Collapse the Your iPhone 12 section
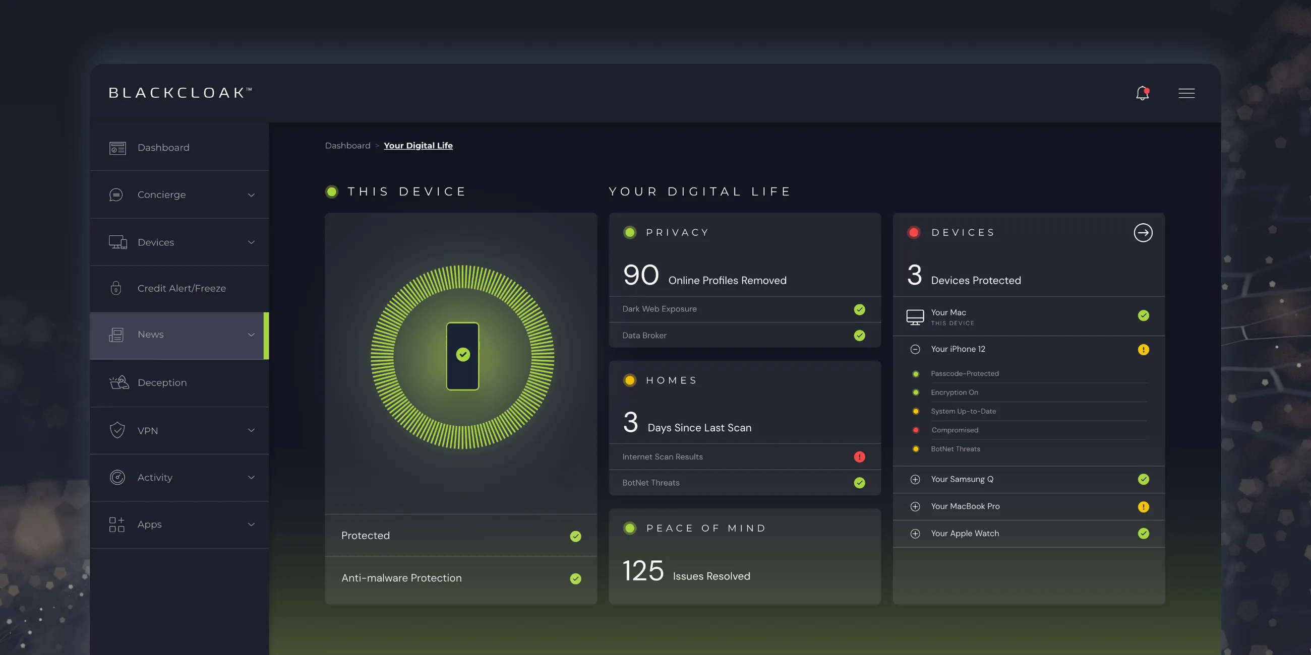 915,349
